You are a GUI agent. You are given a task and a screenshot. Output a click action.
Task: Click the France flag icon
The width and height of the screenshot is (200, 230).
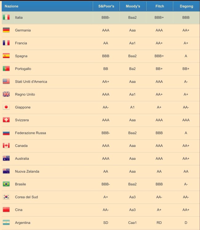[x=6, y=43]
